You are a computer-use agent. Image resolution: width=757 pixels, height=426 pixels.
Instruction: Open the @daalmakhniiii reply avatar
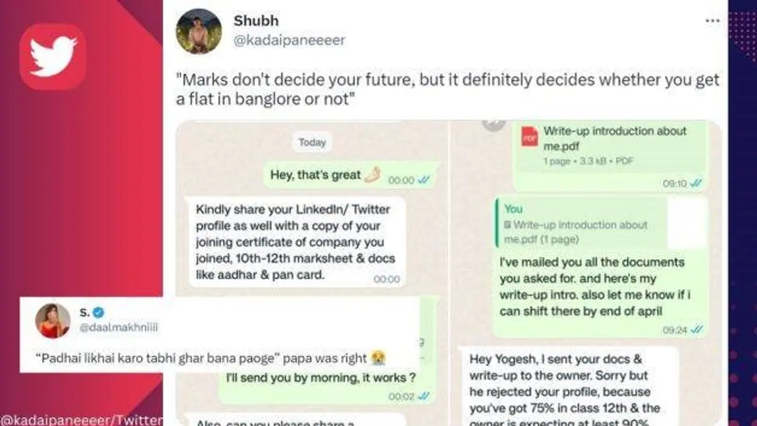tap(53, 321)
